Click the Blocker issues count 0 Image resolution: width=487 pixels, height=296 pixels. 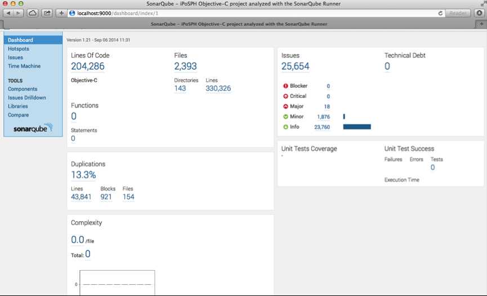pyautogui.click(x=328, y=86)
